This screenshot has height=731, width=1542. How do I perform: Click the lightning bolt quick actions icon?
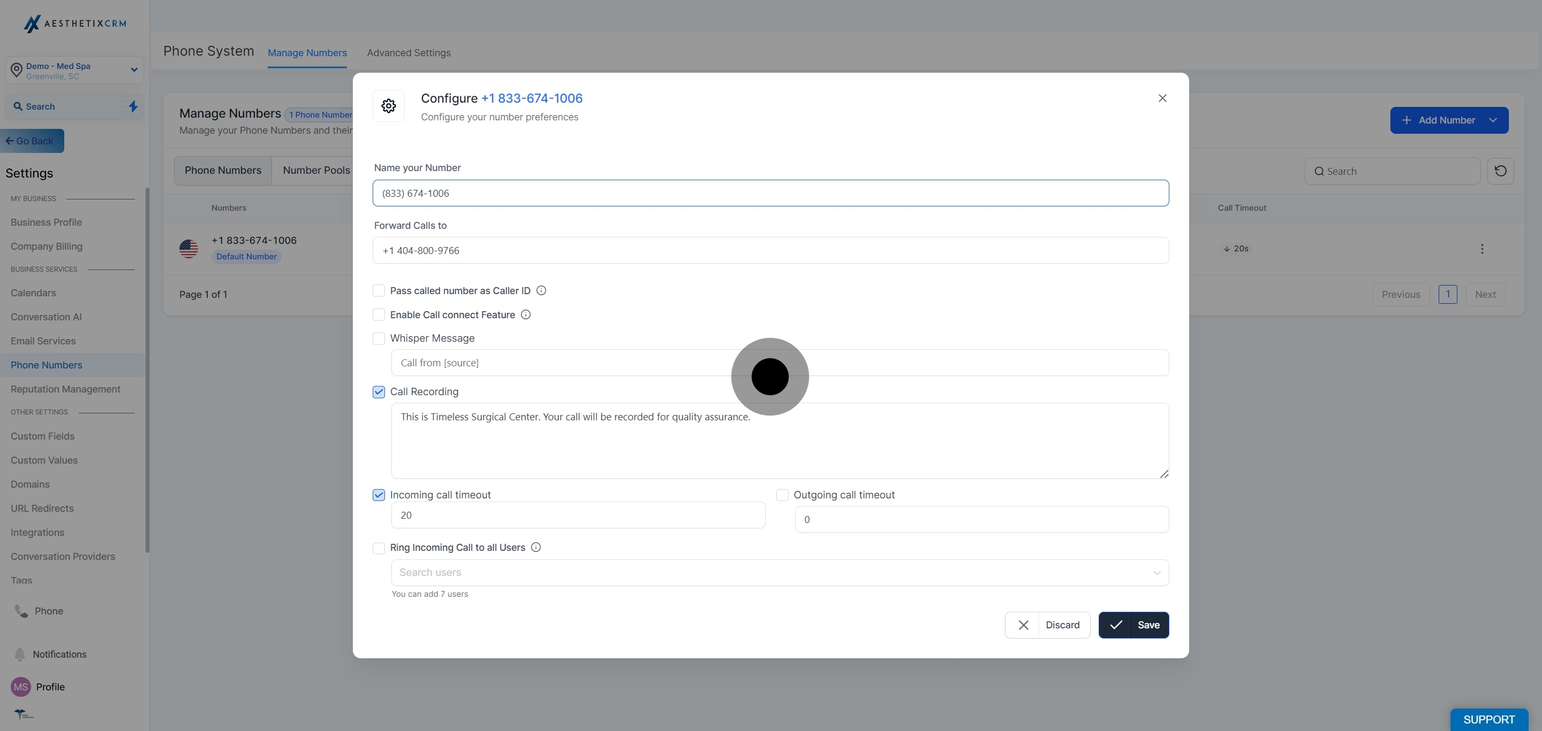tap(133, 106)
